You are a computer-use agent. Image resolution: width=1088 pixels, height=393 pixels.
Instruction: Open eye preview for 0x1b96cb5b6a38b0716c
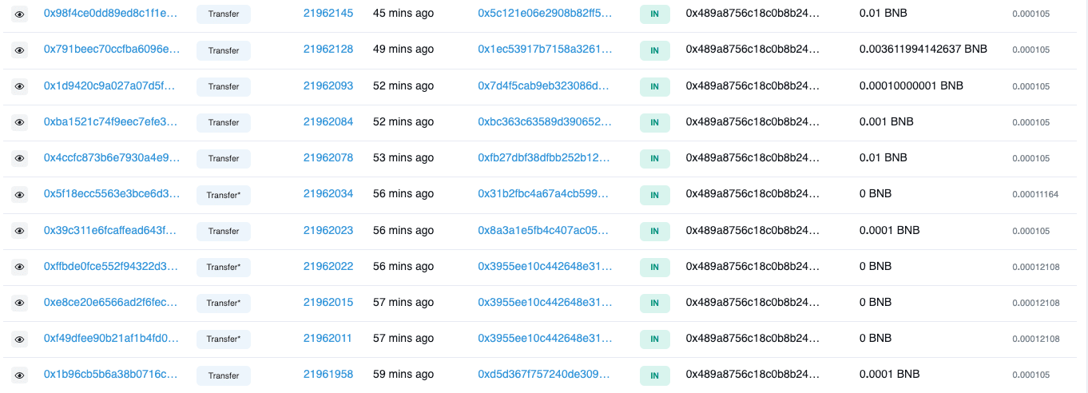[20, 375]
